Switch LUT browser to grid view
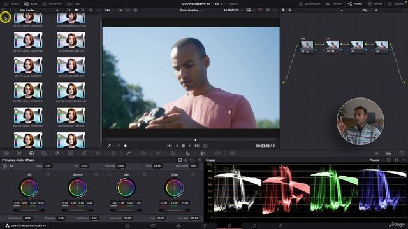 coord(76,10)
